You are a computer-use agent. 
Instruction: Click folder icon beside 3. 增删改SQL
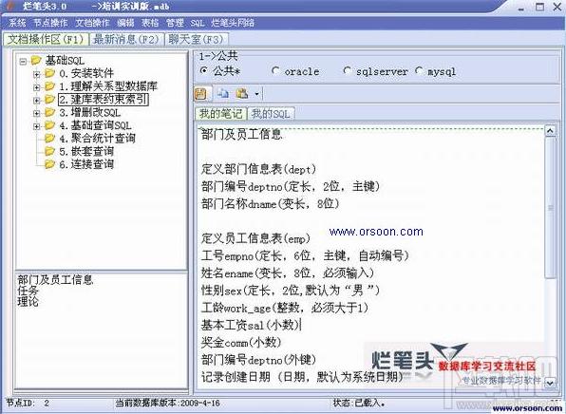tap(49, 112)
